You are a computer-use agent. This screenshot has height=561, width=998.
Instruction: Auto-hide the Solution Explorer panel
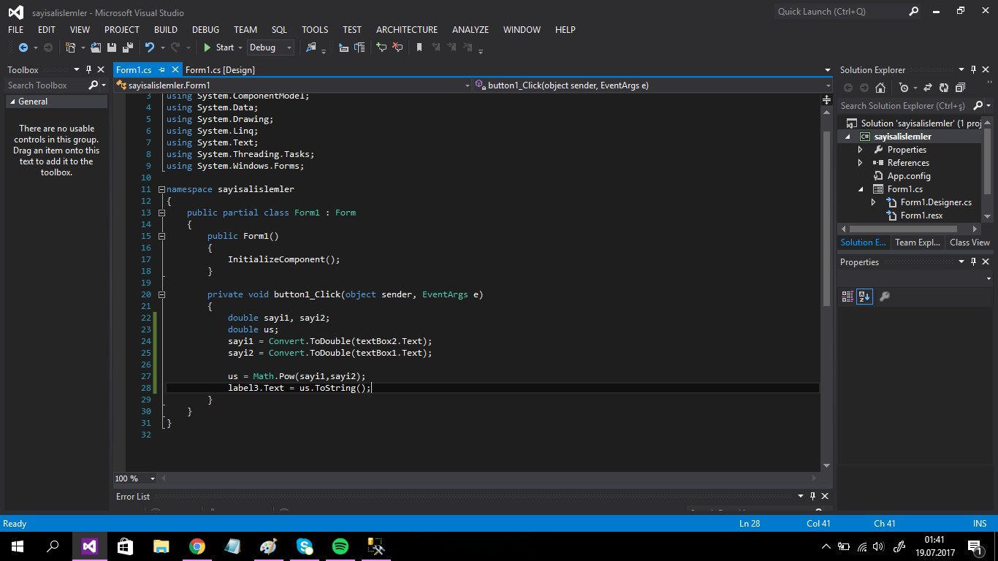(973, 70)
